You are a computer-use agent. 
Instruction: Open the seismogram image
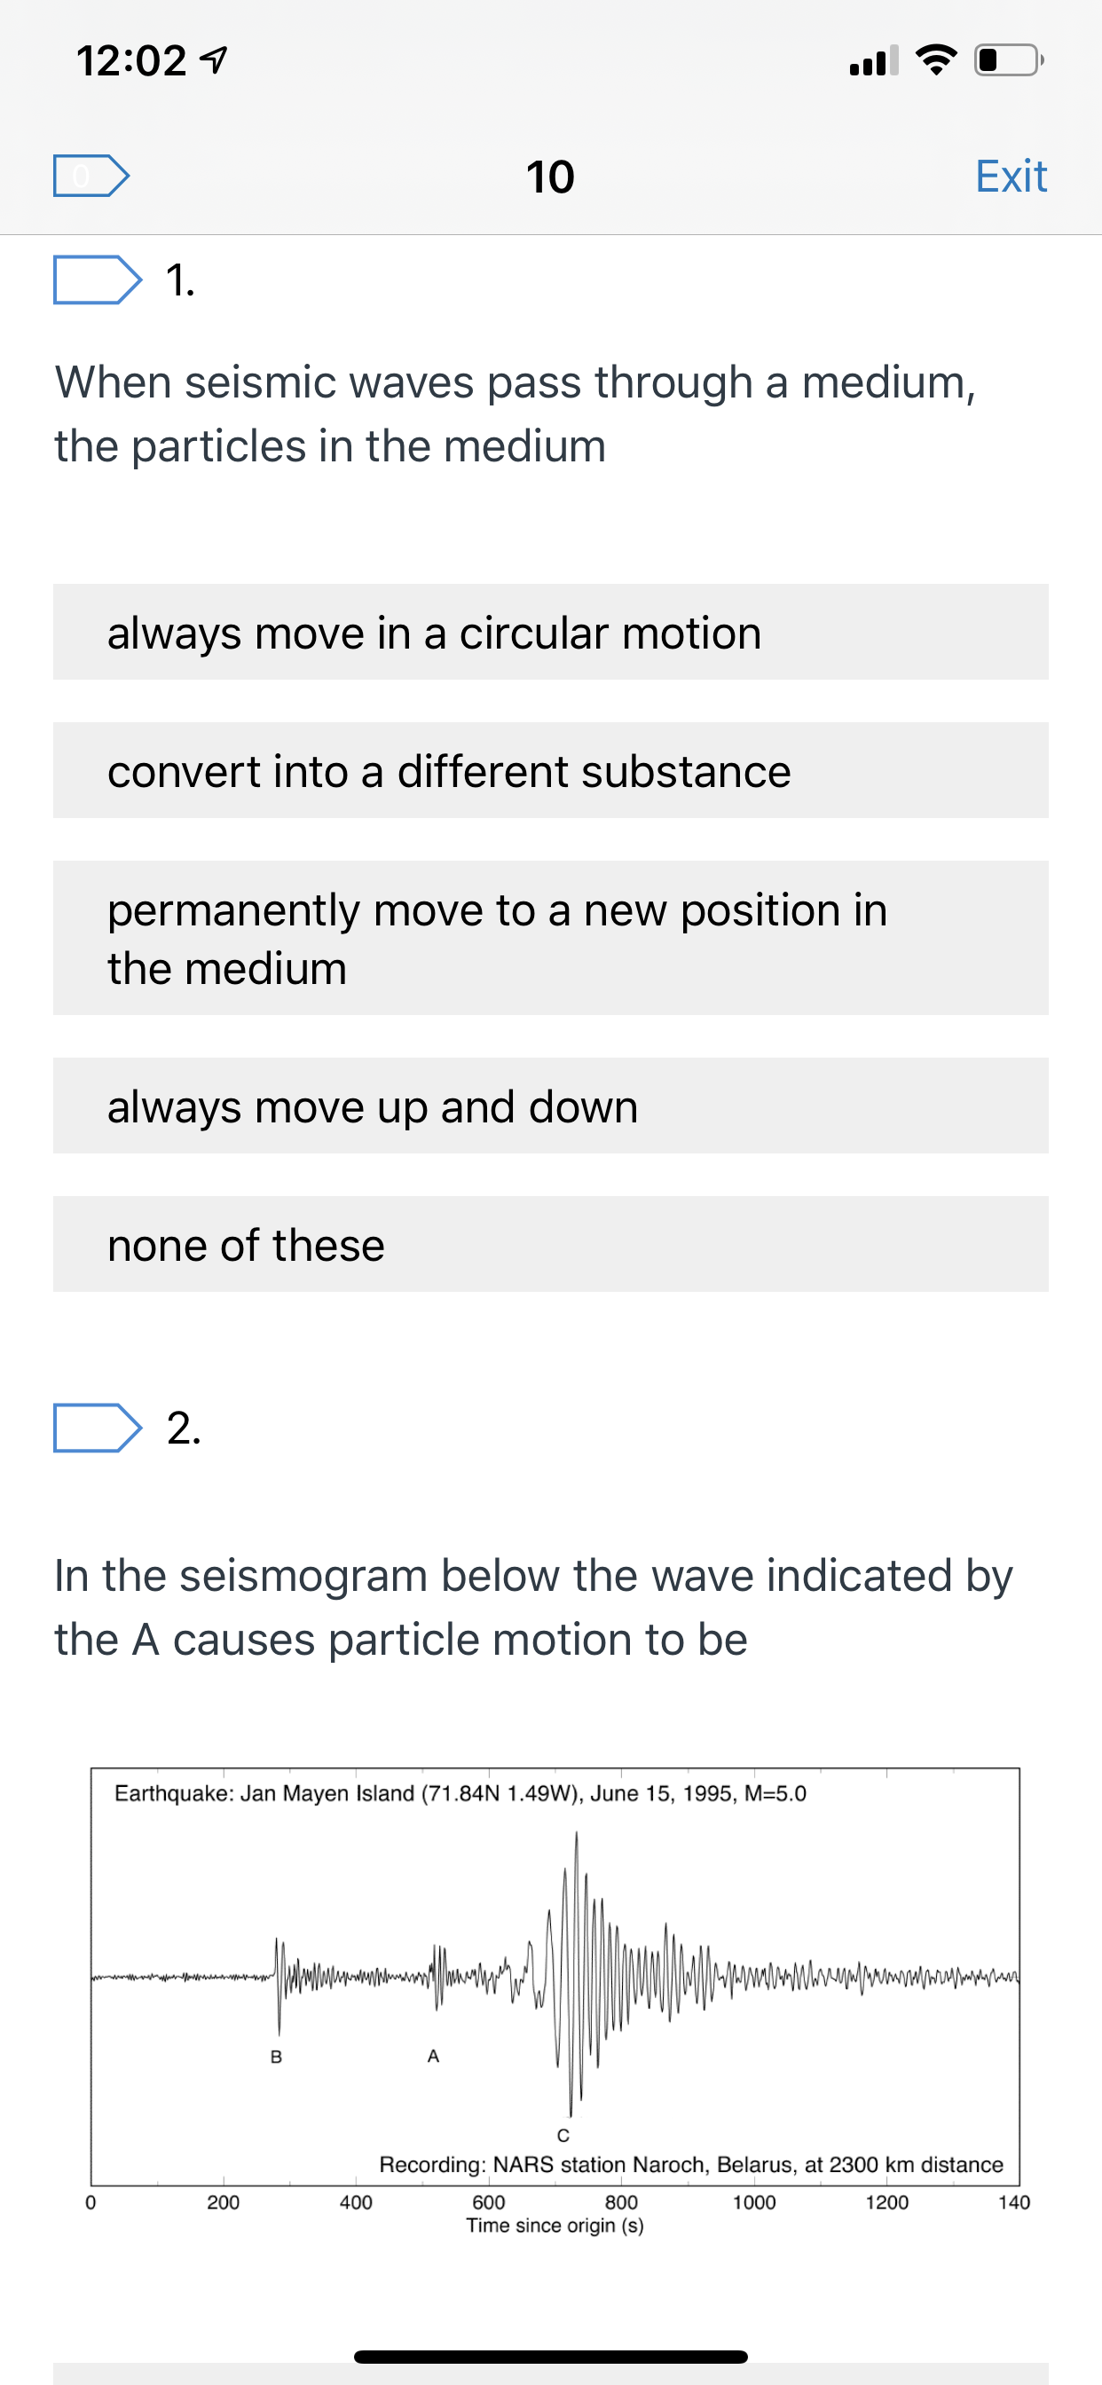[555, 2002]
